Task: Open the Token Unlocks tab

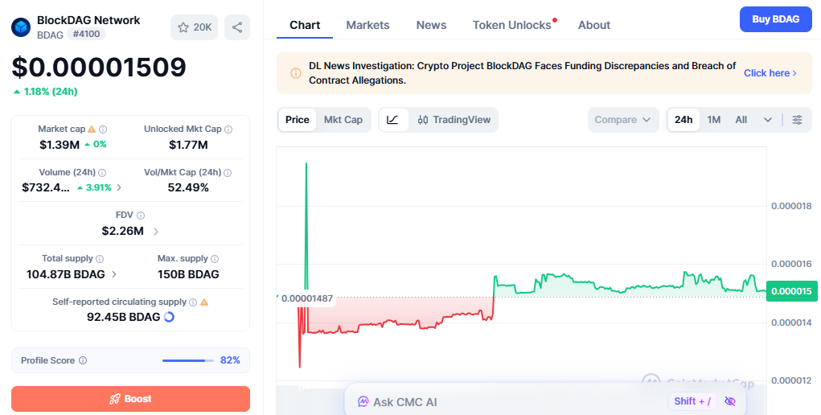Action: click(512, 25)
